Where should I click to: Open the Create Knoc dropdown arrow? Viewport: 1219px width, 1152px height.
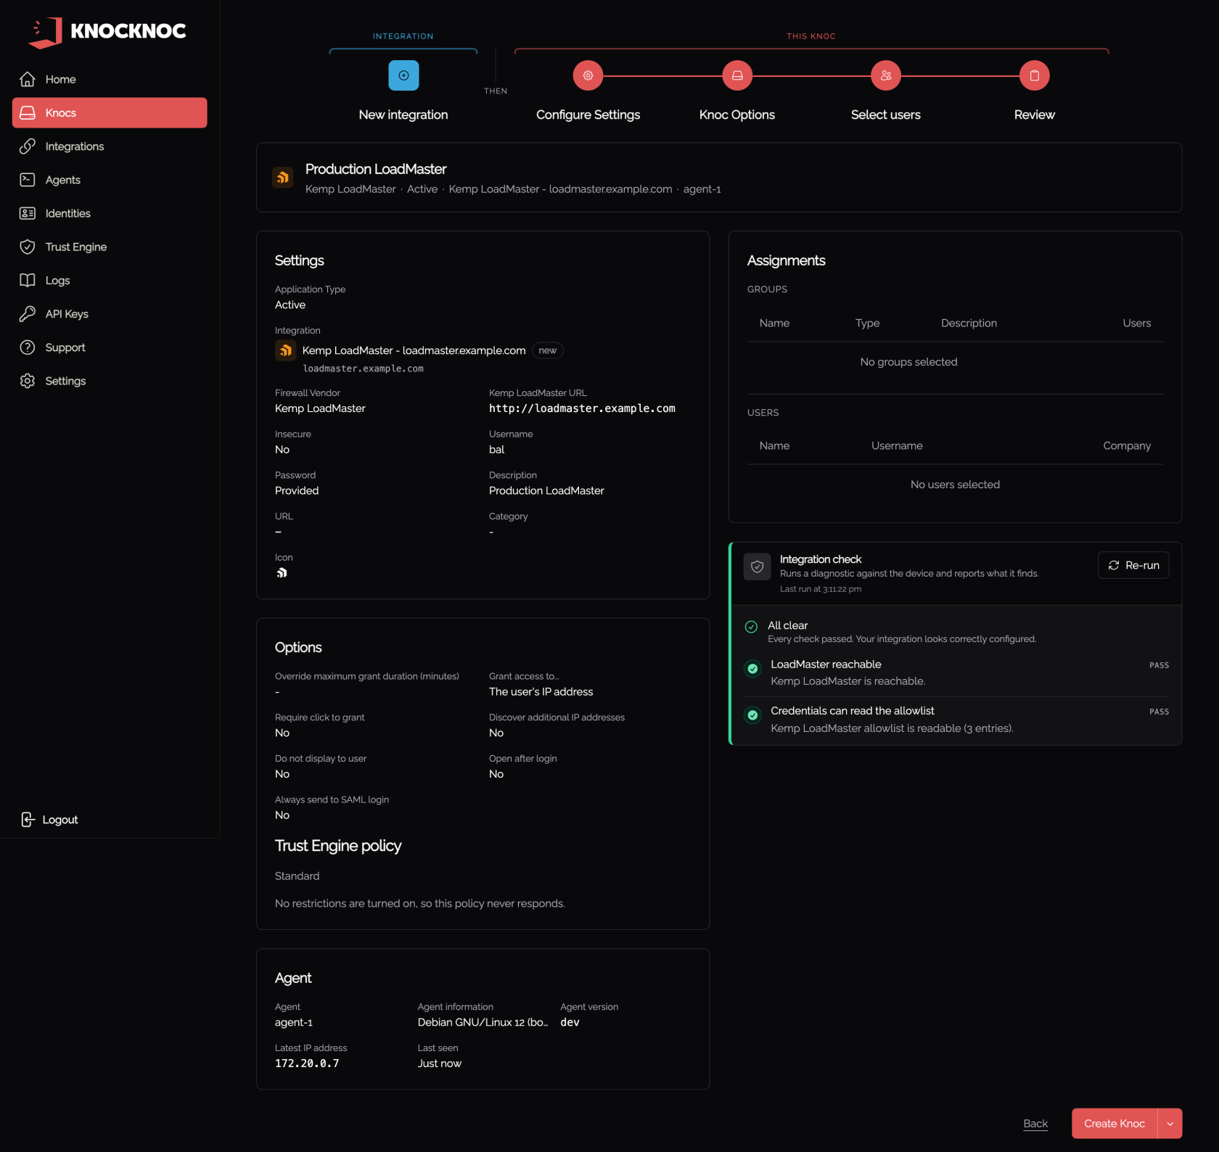tap(1170, 1124)
